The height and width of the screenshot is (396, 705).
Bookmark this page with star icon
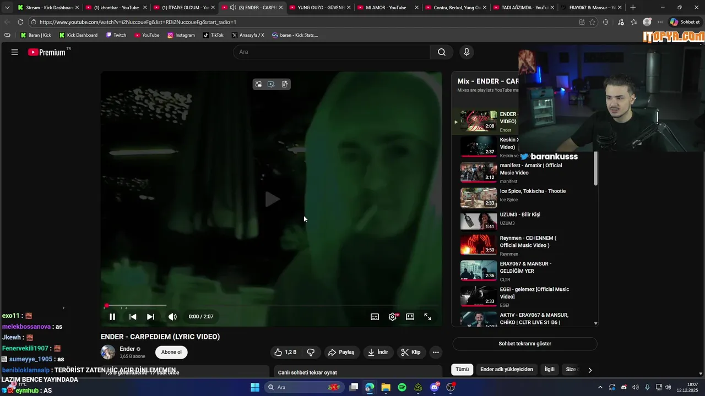click(593, 22)
